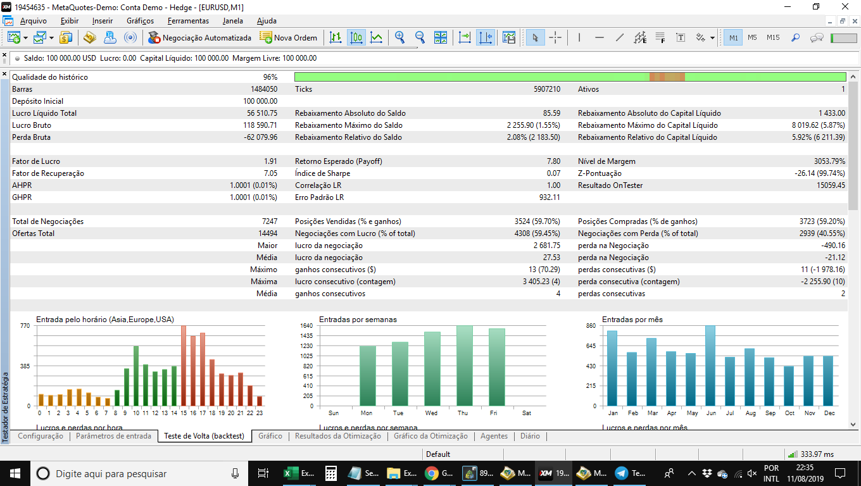Open Resultados da Otimização tab

point(338,436)
